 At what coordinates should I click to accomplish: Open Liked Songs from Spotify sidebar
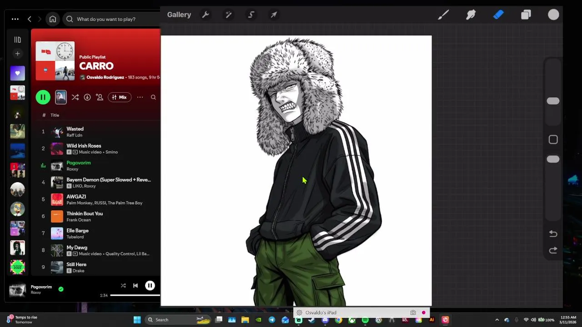tap(17, 73)
